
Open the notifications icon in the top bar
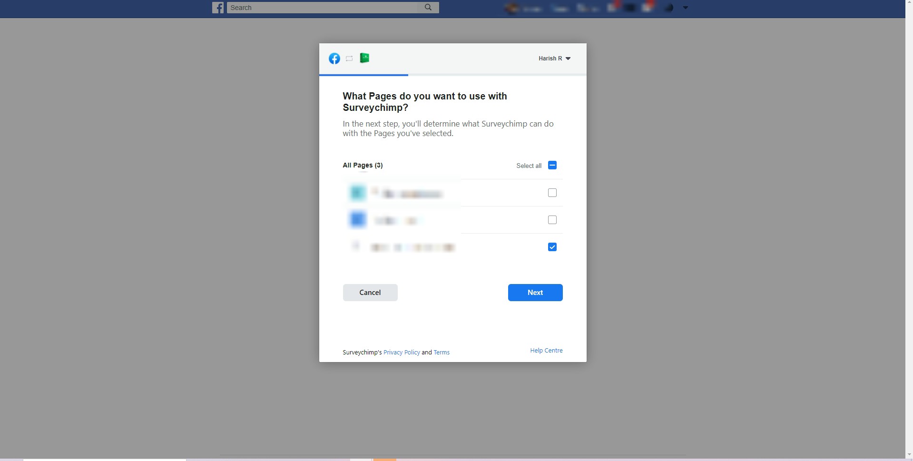[x=648, y=7]
